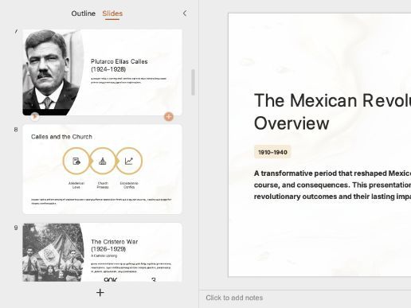This screenshot has width=411, height=308.
Task: Click the slide panel vertical scrollbar
Action: coord(193,82)
